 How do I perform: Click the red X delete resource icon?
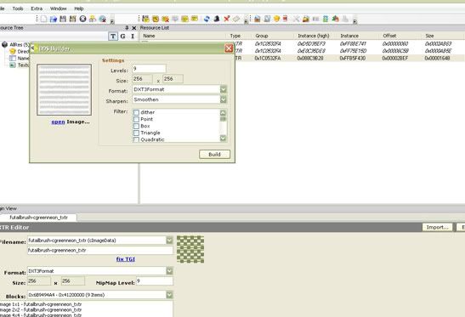(227, 19)
